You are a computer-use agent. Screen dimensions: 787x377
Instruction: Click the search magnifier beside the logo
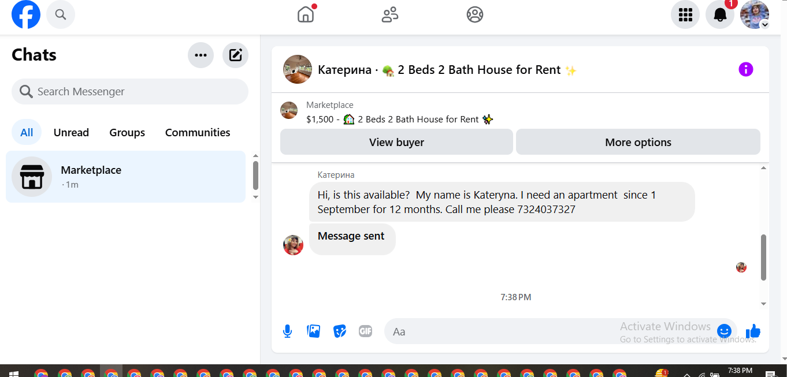point(61,14)
